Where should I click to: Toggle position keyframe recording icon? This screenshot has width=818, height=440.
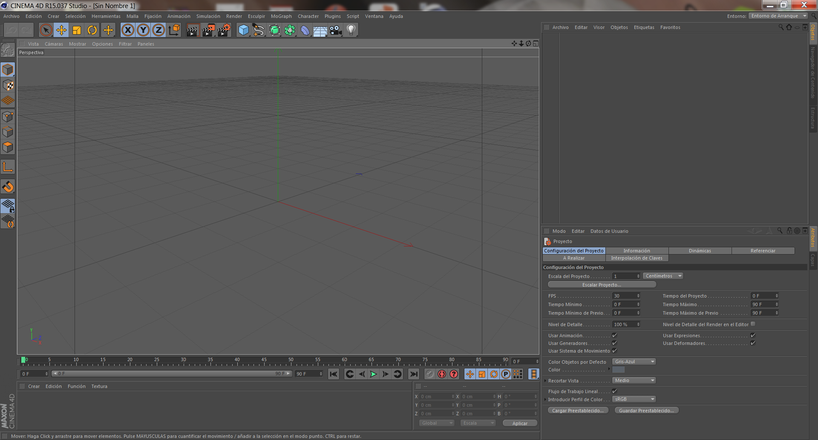(470, 374)
